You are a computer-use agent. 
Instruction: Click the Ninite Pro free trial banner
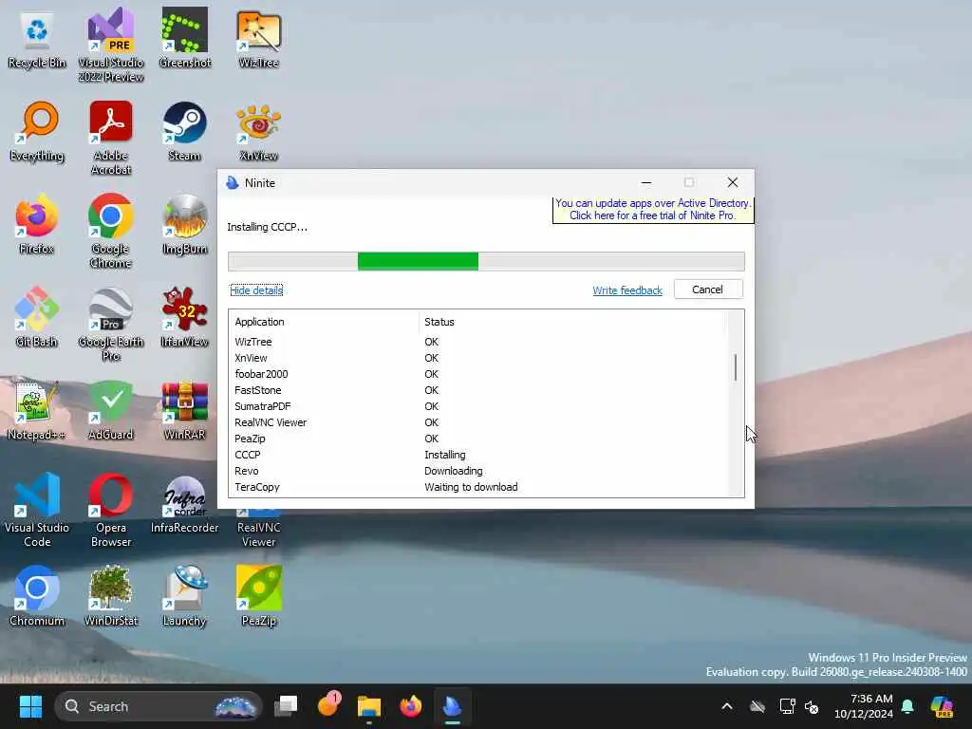click(653, 210)
